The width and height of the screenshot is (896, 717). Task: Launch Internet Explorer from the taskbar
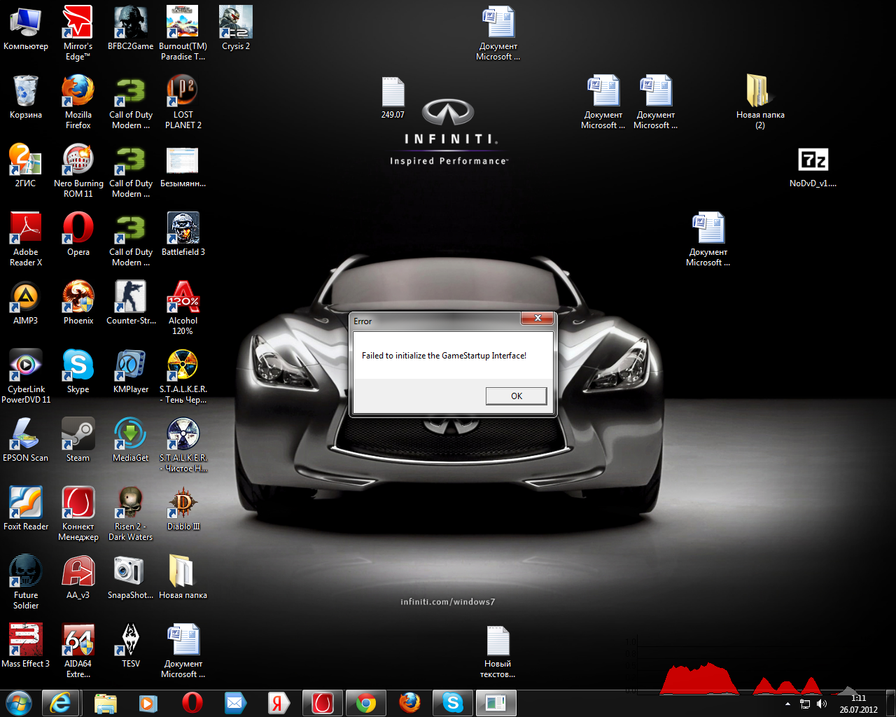[60, 702]
